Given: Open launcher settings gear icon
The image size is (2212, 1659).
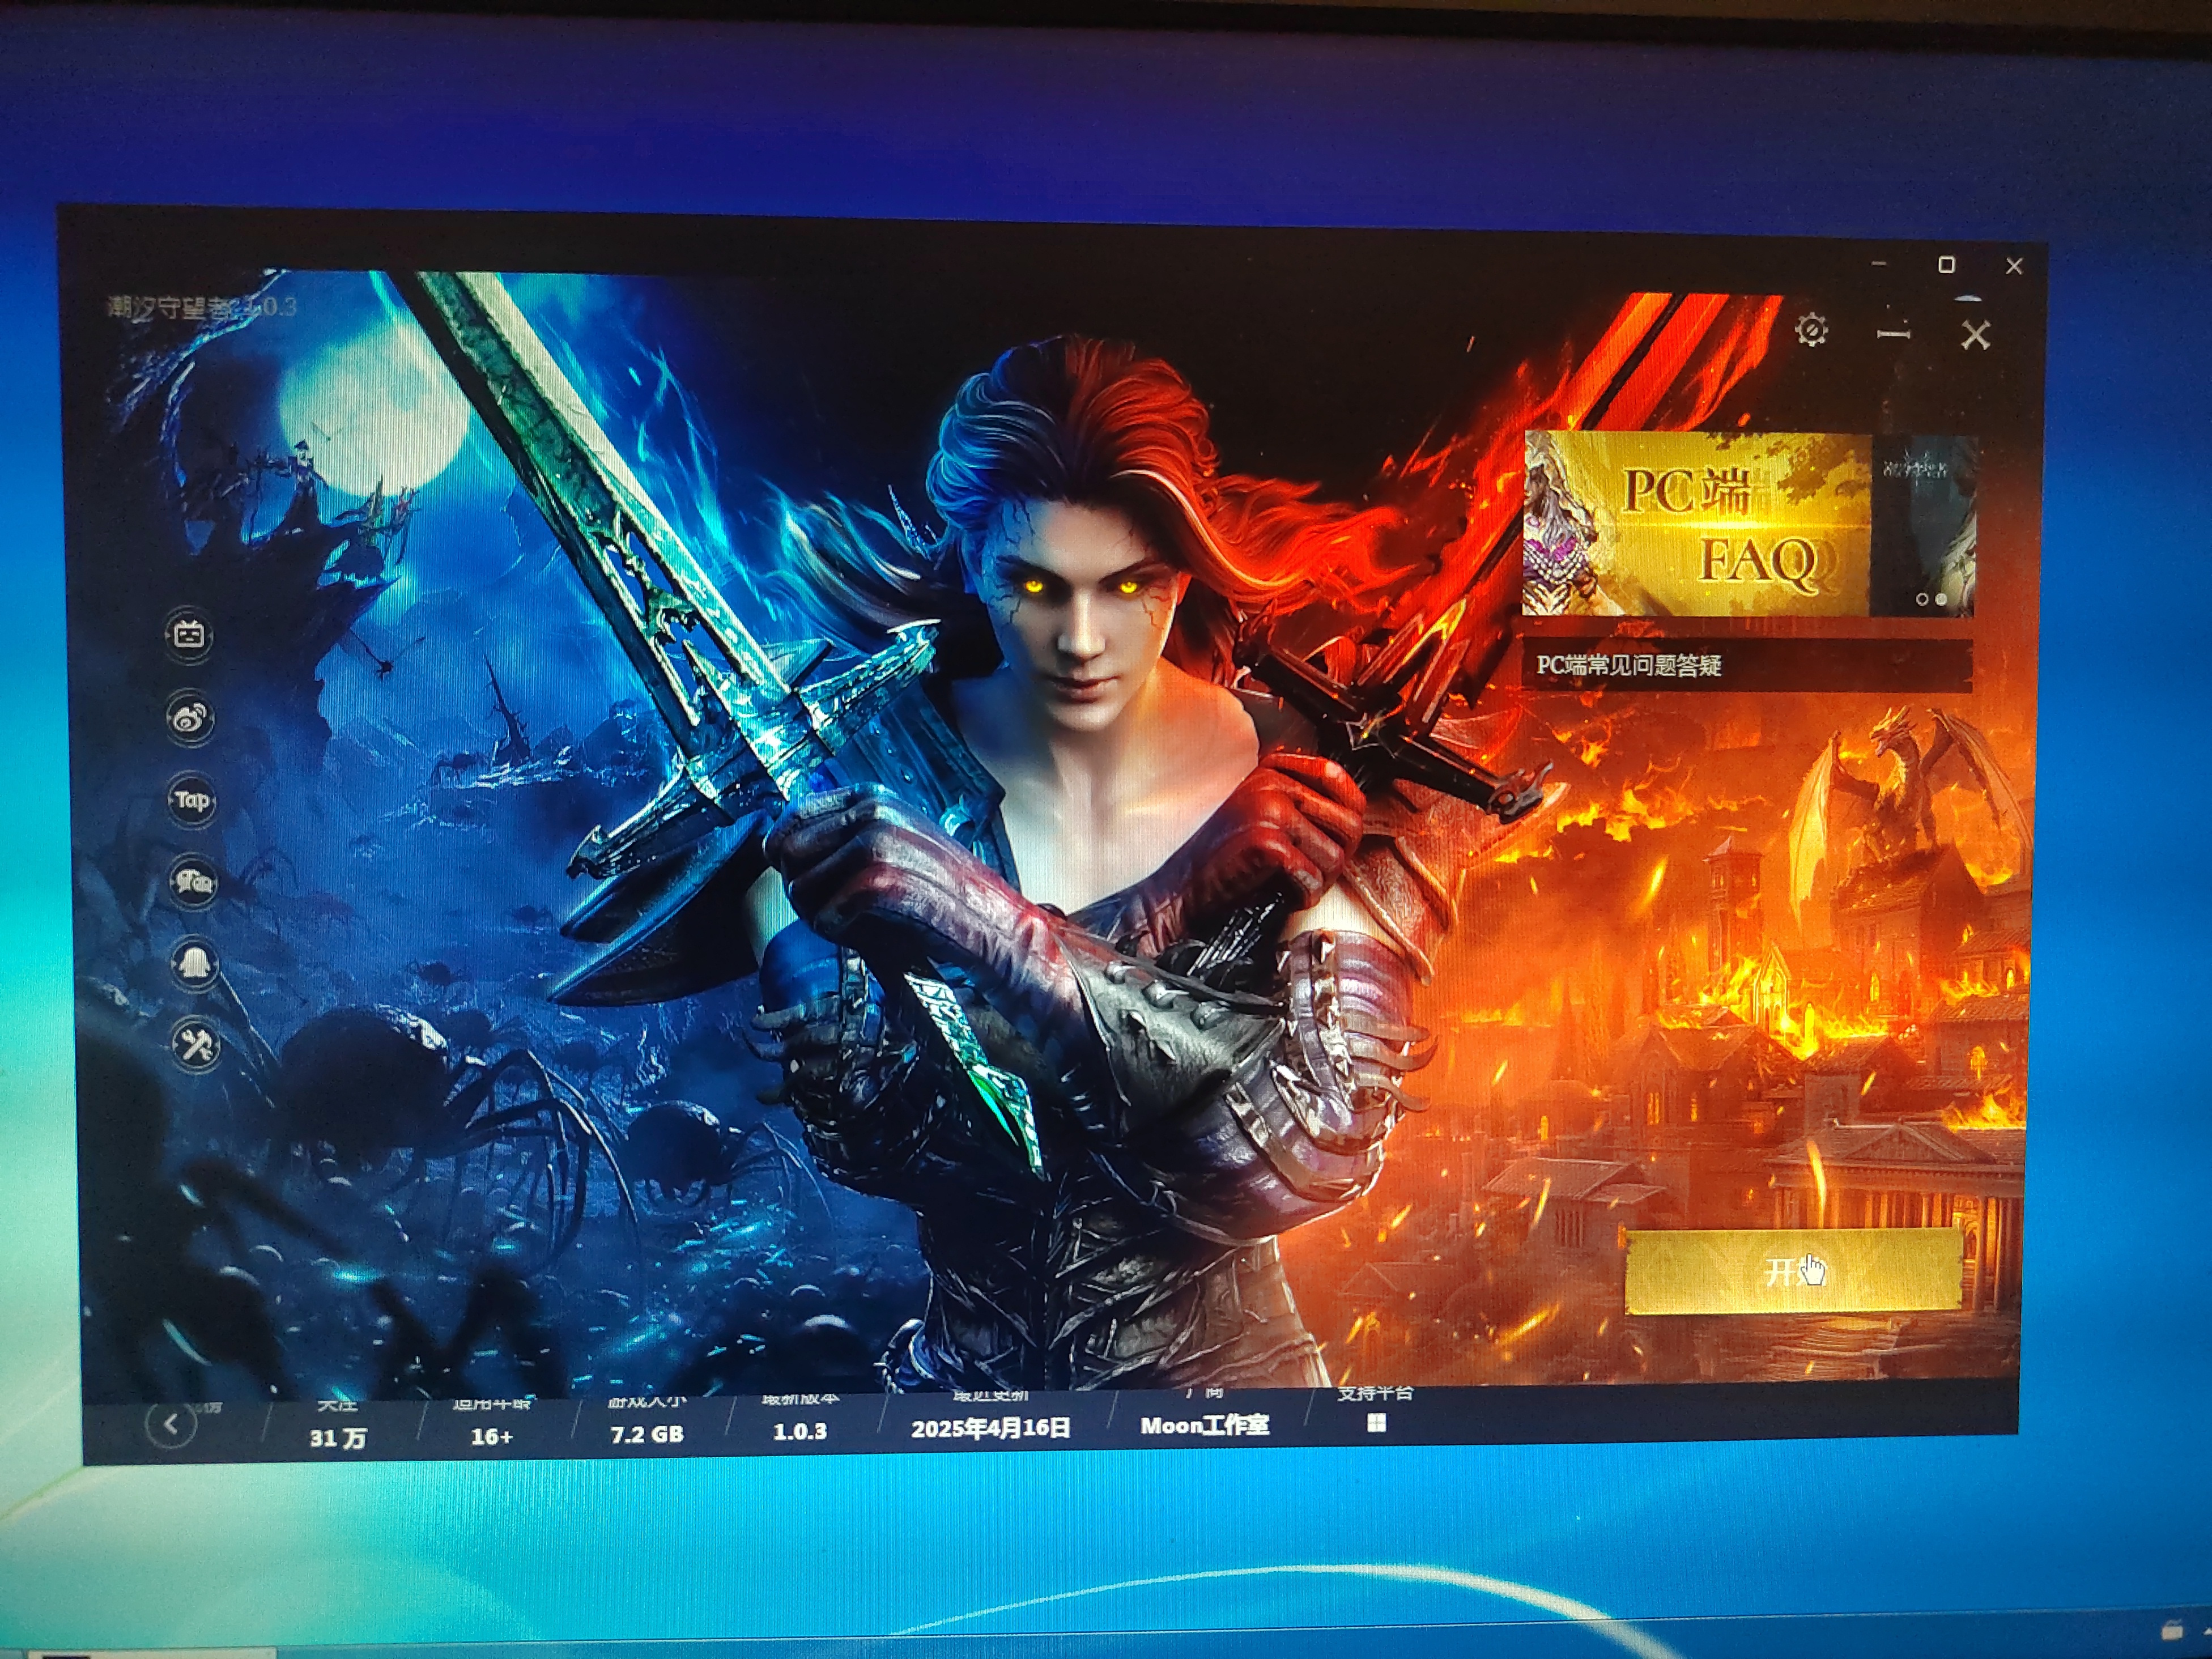Looking at the screenshot, I should tap(1811, 329).
